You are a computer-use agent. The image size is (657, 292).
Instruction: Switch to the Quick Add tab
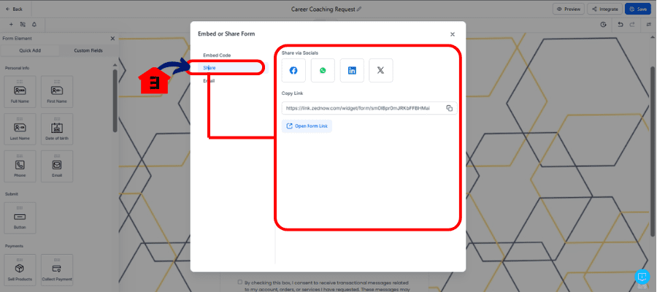click(30, 50)
